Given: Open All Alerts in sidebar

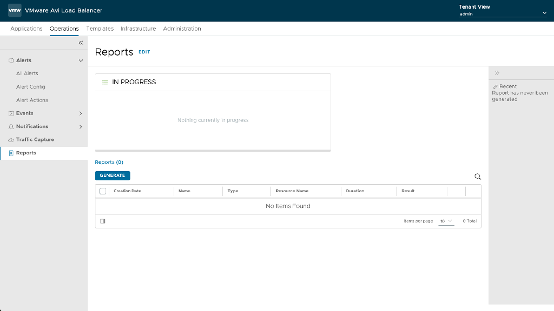Looking at the screenshot, I should pos(27,73).
